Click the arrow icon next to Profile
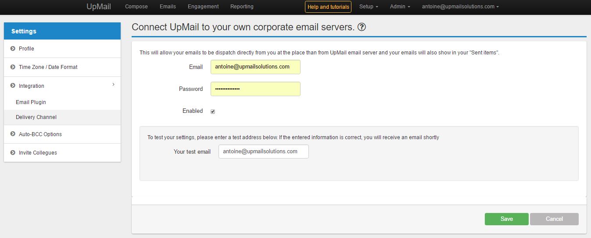 click(x=13, y=48)
